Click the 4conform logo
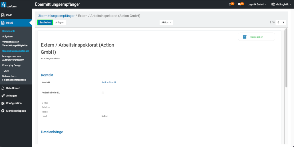Image resolution: width=294 pixels, height=147 pixels. (9, 5)
